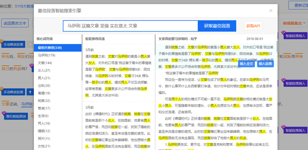Click the orange word 利益 in background
This screenshot has width=308, height=150.
pos(17,69)
